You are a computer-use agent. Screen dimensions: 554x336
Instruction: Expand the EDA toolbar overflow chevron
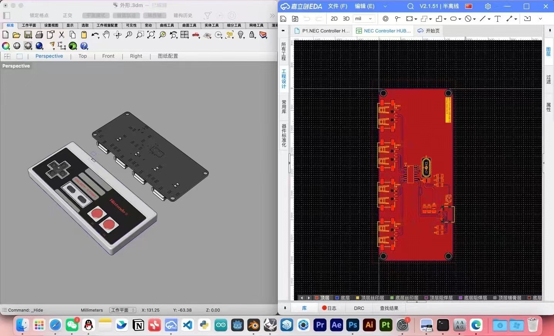tap(540, 19)
